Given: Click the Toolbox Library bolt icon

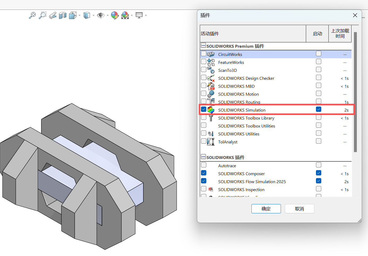Looking at the screenshot, I should pos(211,118).
